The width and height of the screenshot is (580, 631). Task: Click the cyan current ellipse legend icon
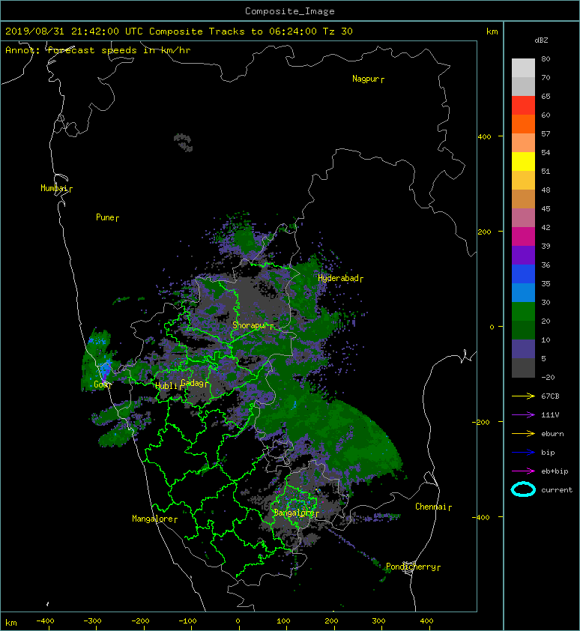(523, 489)
